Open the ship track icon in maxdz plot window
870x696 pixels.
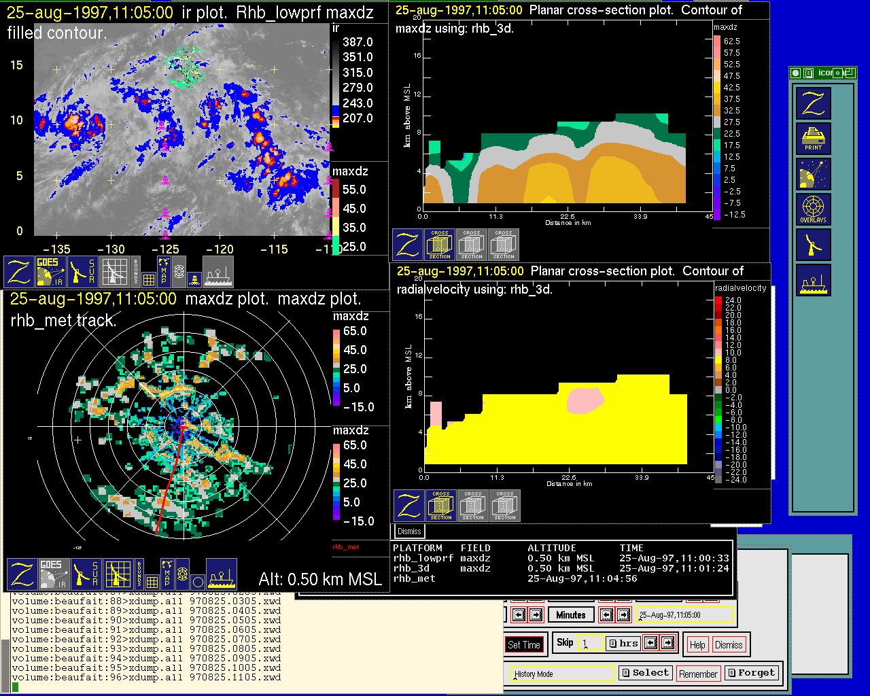(221, 574)
